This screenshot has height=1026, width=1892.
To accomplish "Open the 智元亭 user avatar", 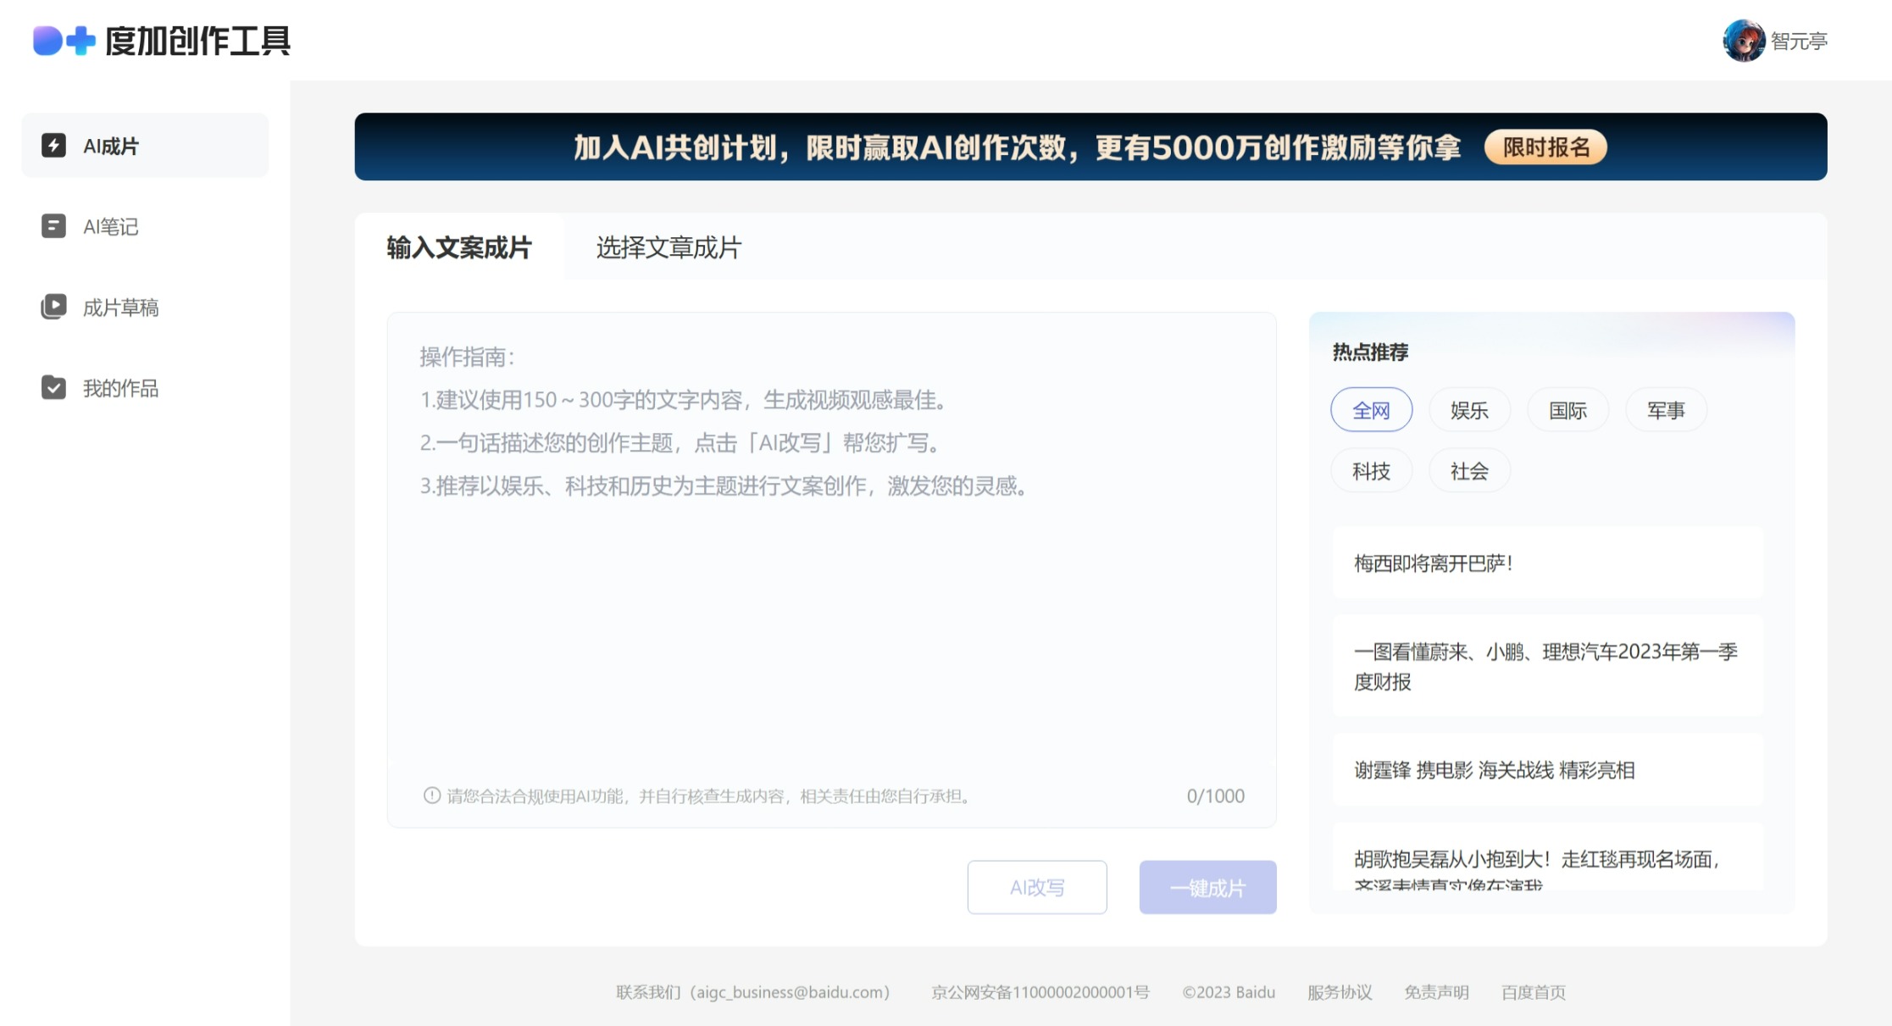I will click(x=1743, y=41).
